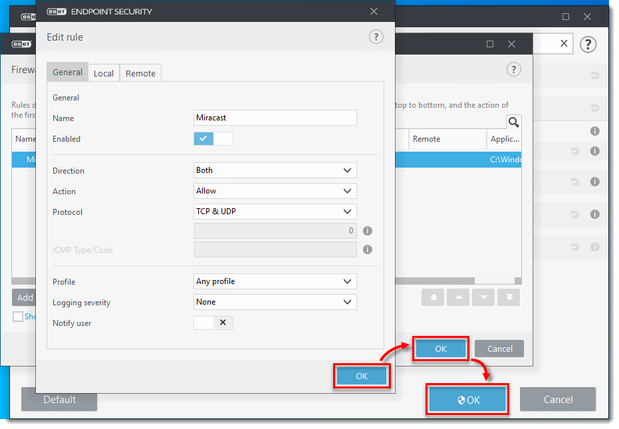Open the Direction dropdown
The image size is (619, 429).
(275, 170)
